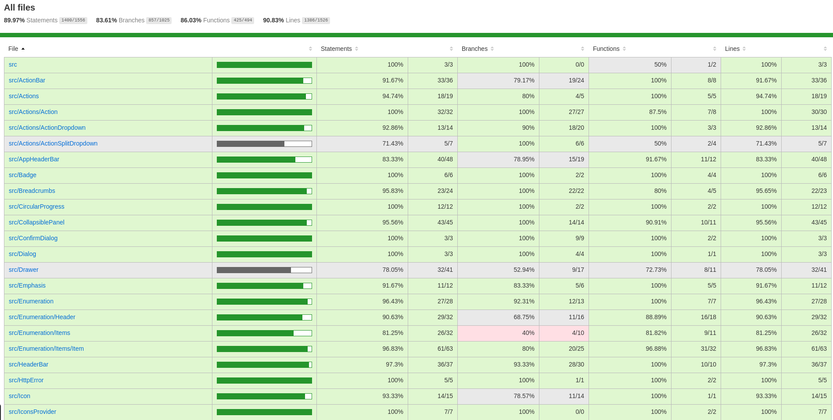Image resolution: width=833 pixels, height=420 pixels.
Task: Open src/HttpError coverage details
Action: coord(26,380)
